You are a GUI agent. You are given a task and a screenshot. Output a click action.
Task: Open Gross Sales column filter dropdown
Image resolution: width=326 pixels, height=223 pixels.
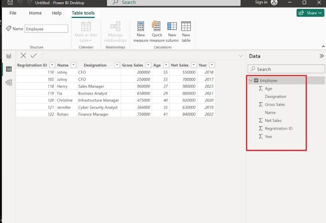148,65
